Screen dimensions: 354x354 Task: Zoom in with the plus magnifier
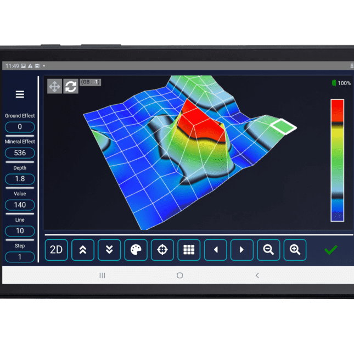(x=295, y=250)
